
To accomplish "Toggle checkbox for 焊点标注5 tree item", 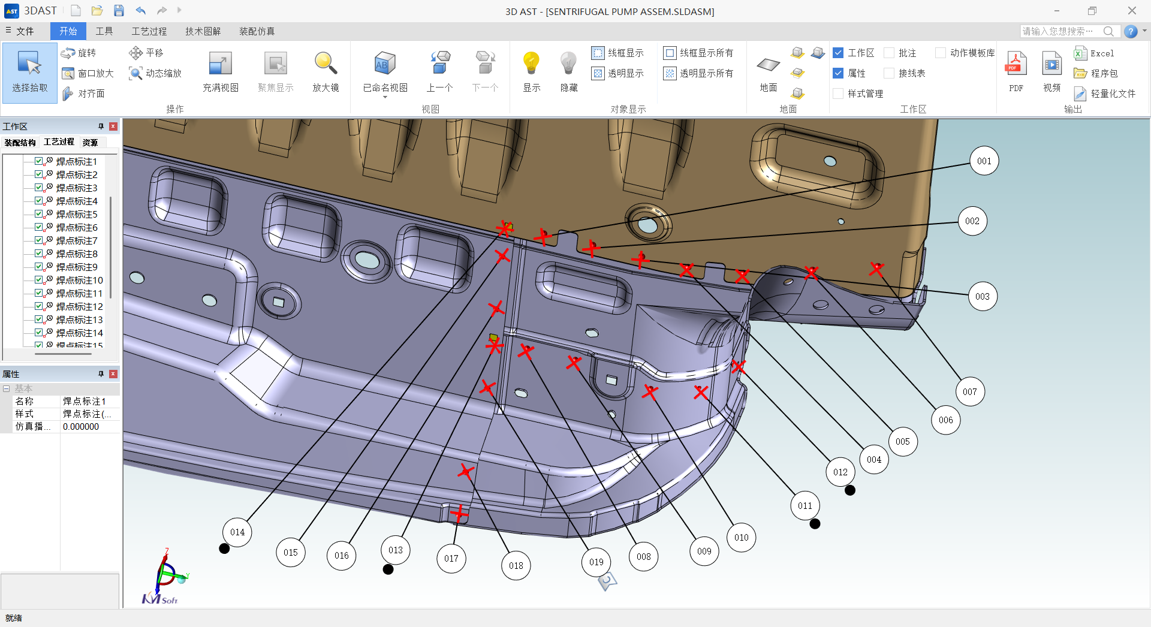I will [x=39, y=214].
